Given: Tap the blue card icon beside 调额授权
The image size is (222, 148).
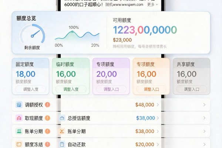Looking at the screenshot, I should pos(19,105).
